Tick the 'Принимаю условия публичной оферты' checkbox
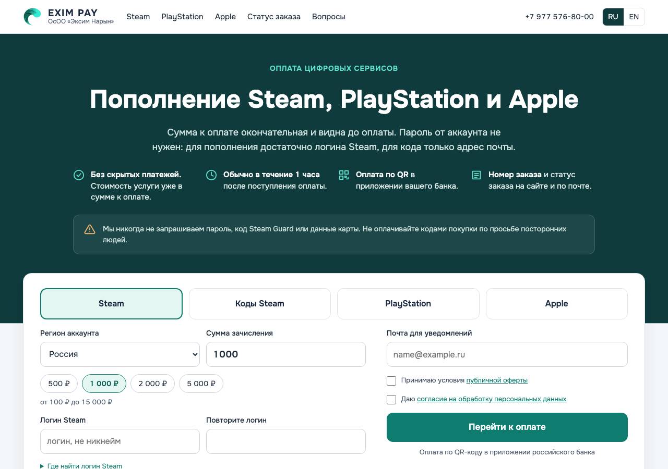Screen dimensions: 668x469 [x=391, y=381]
